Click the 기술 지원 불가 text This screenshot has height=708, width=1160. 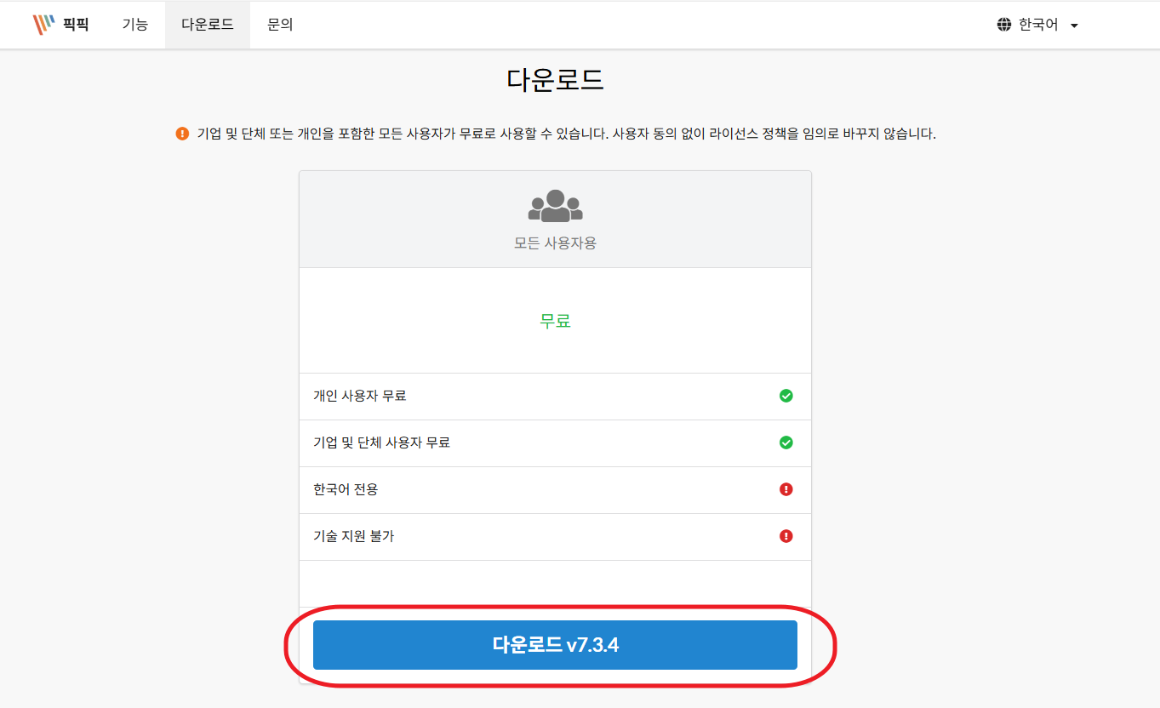tap(354, 536)
